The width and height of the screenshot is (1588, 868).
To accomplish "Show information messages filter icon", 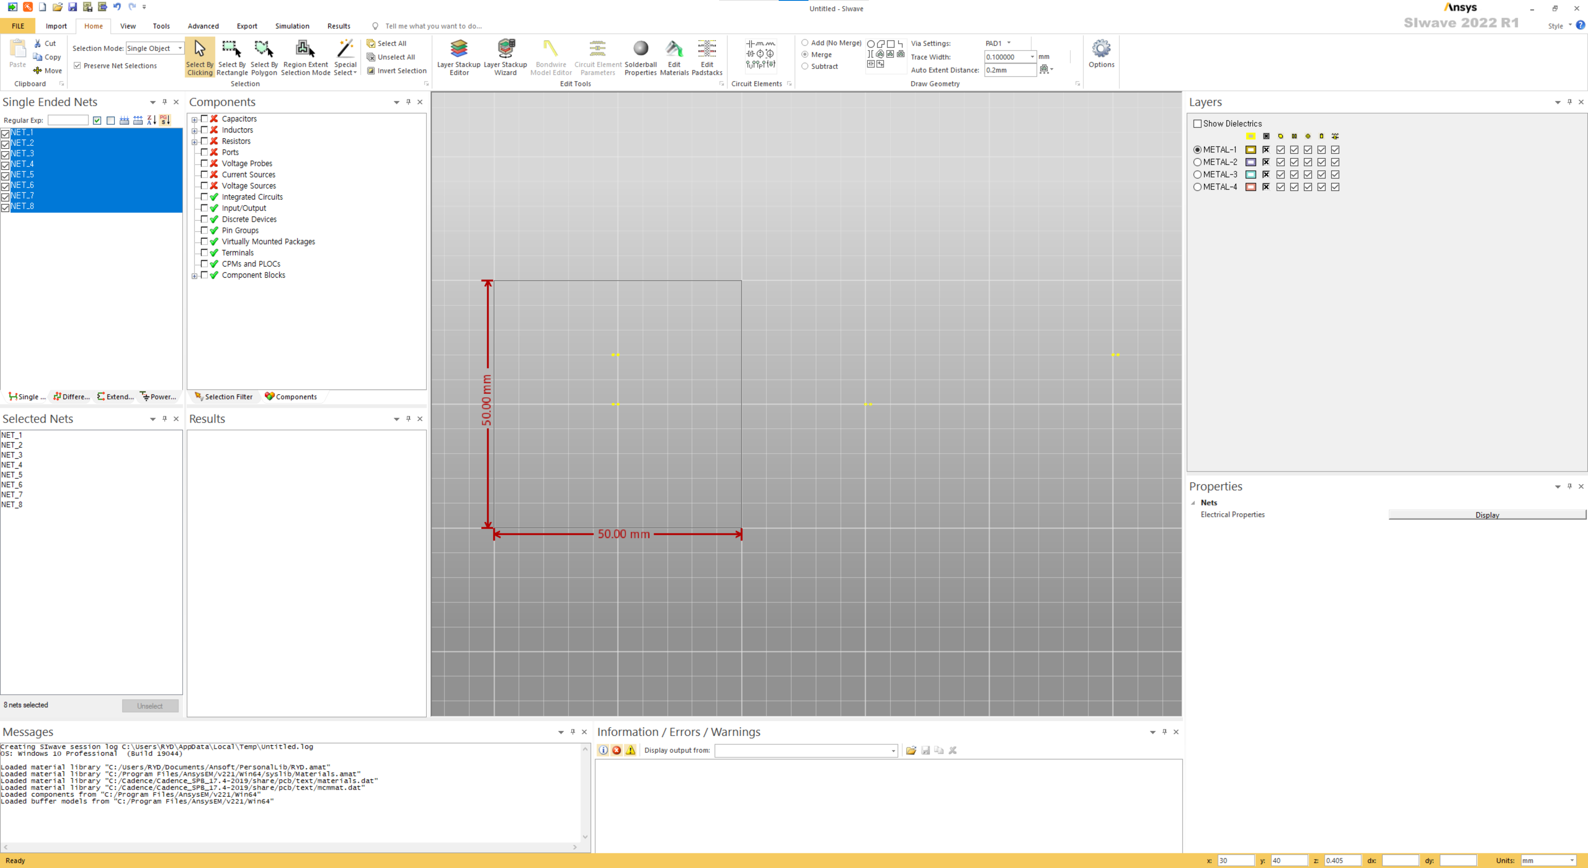I will pyautogui.click(x=603, y=750).
